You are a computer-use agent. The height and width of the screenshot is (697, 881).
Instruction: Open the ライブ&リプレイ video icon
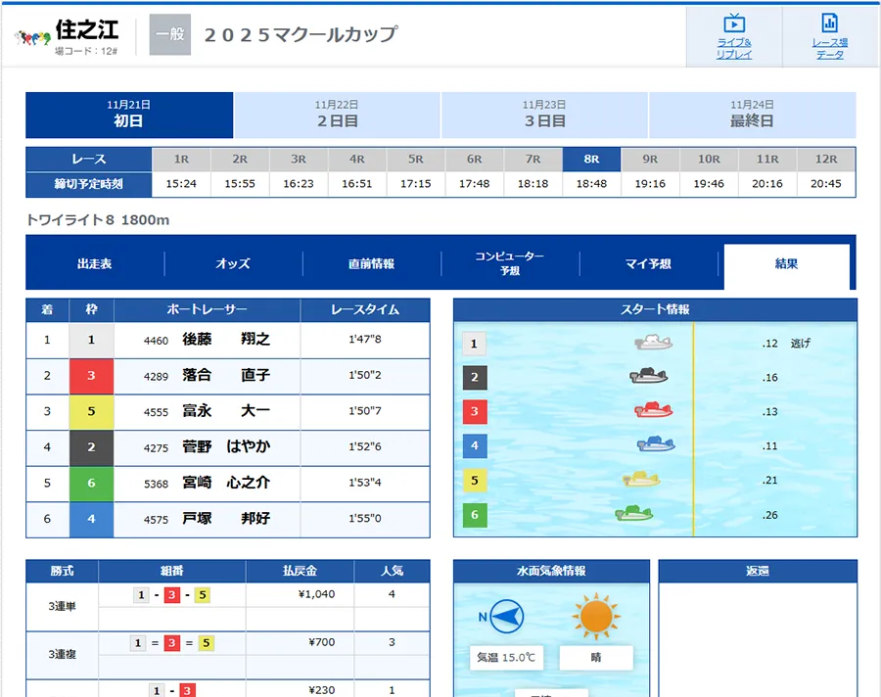coord(734,23)
